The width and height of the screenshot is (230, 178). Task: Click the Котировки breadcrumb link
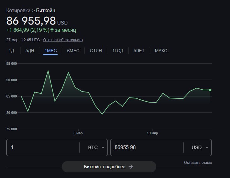click(x=18, y=11)
